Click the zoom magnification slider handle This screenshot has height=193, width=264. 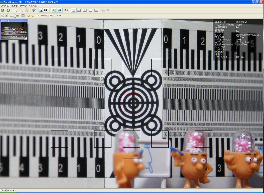[15, 16]
